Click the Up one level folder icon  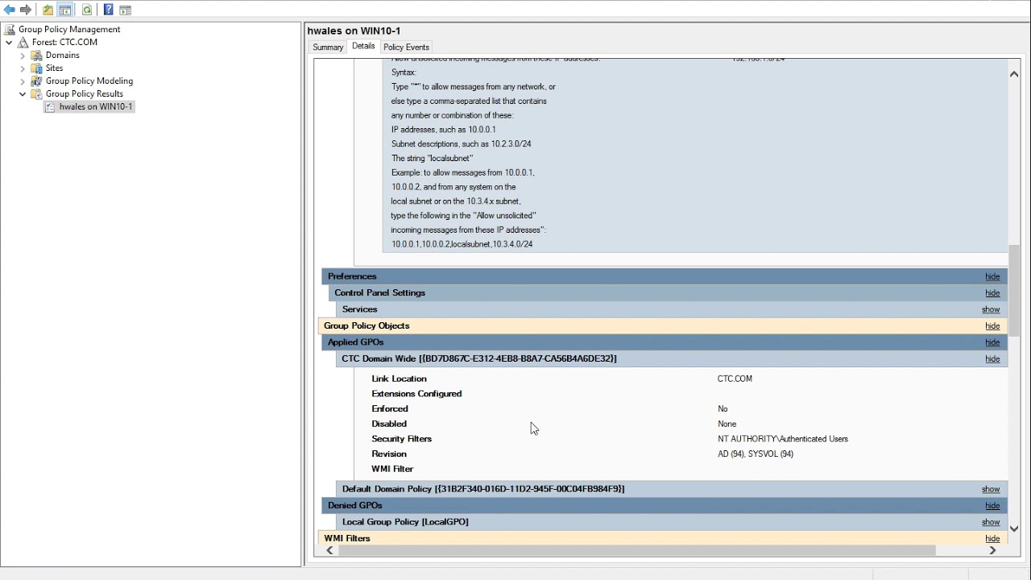click(48, 10)
